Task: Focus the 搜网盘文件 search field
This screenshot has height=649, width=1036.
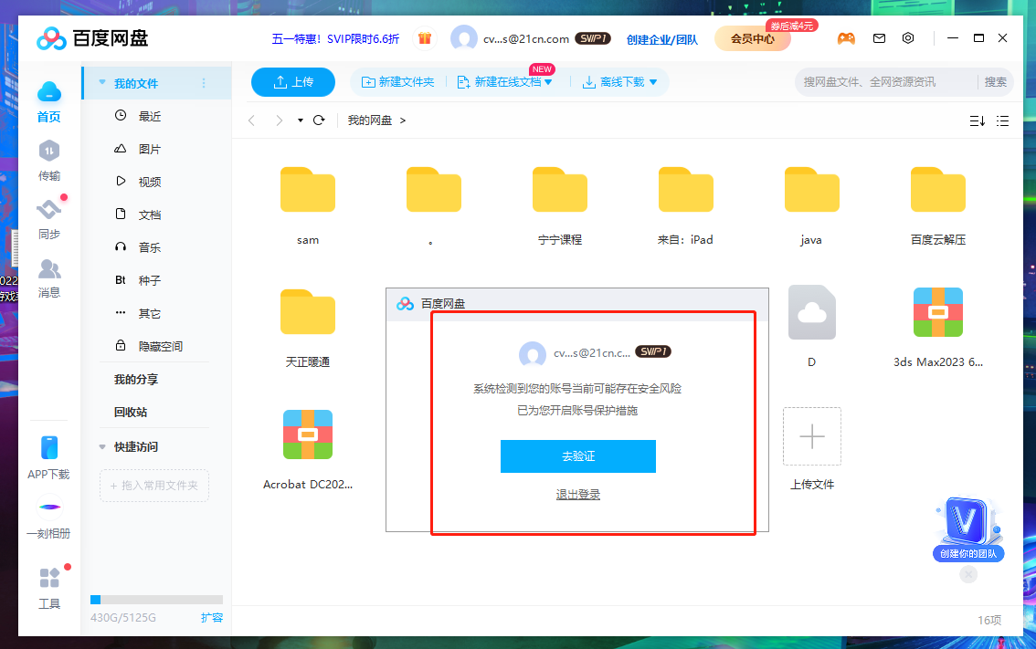Action: [x=885, y=82]
